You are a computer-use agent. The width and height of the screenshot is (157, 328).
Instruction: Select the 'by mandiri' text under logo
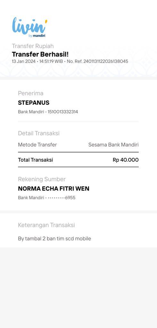[37, 36]
